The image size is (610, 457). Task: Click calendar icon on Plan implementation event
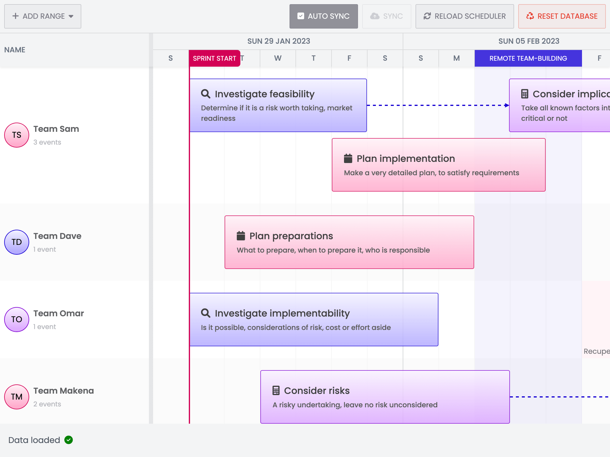point(348,158)
